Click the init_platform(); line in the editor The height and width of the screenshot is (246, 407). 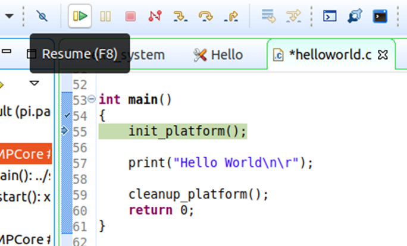[187, 131]
